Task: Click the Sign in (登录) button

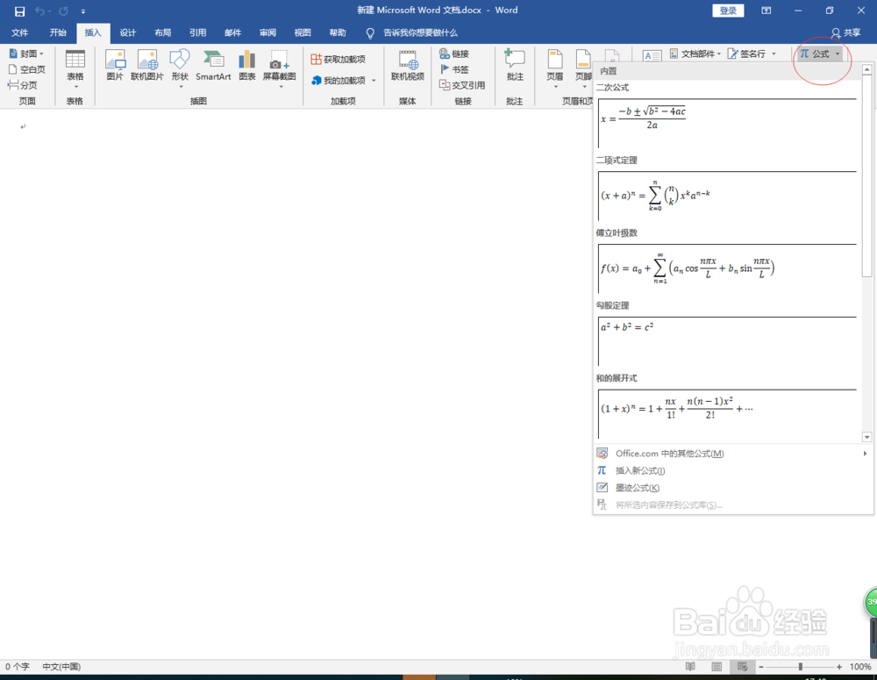Action: click(x=728, y=11)
